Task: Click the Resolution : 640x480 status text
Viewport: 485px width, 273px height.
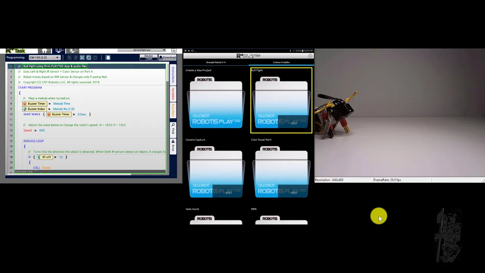Action: (329, 180)
